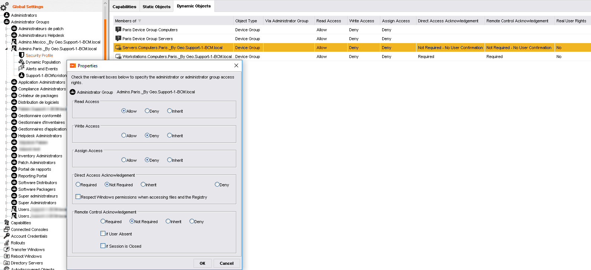
Task: Collapse the Admins.Paris group node
Action: [6, 49]
